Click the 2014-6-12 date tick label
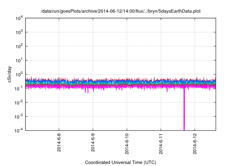 195,144
